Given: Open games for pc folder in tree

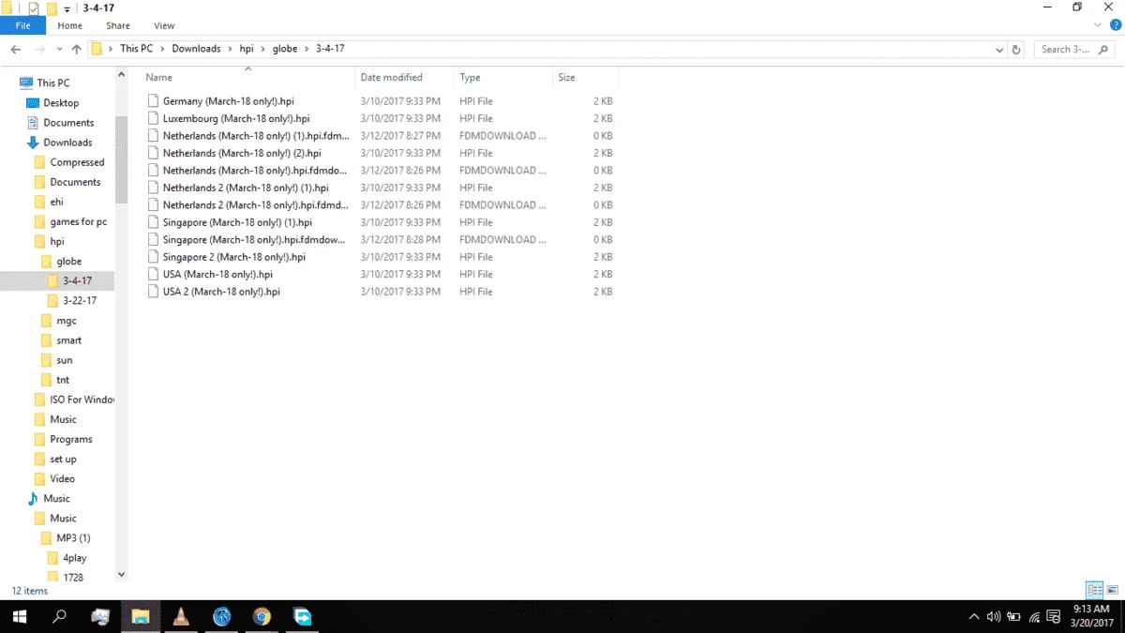Looking at the screenshot, I should pos(78,221).
